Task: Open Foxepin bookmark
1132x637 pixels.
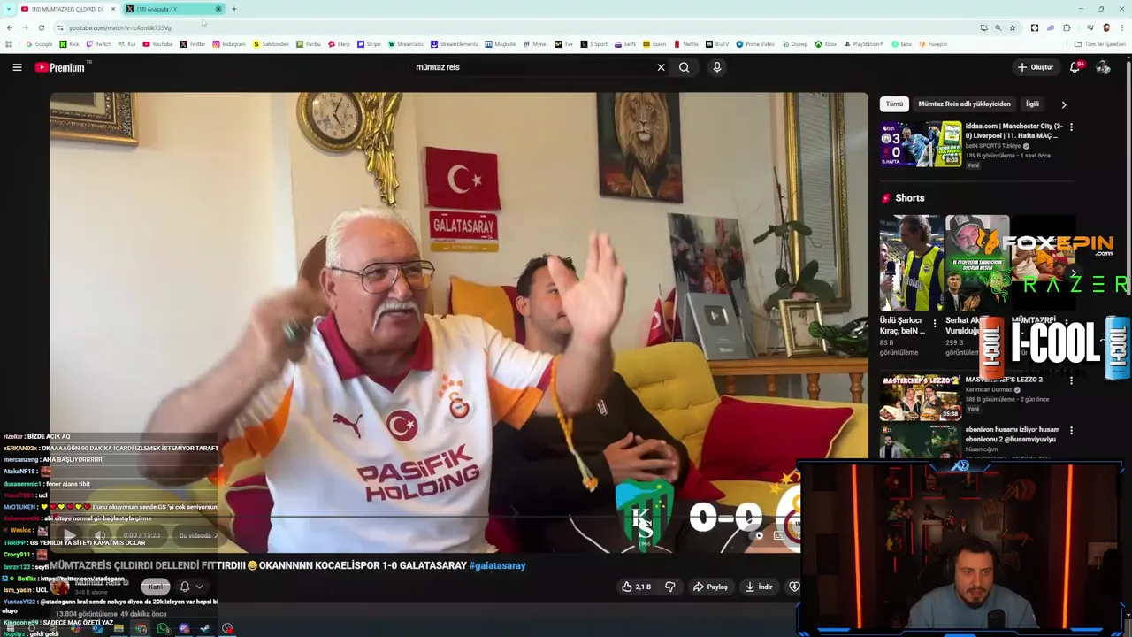Action: point(932,44)
